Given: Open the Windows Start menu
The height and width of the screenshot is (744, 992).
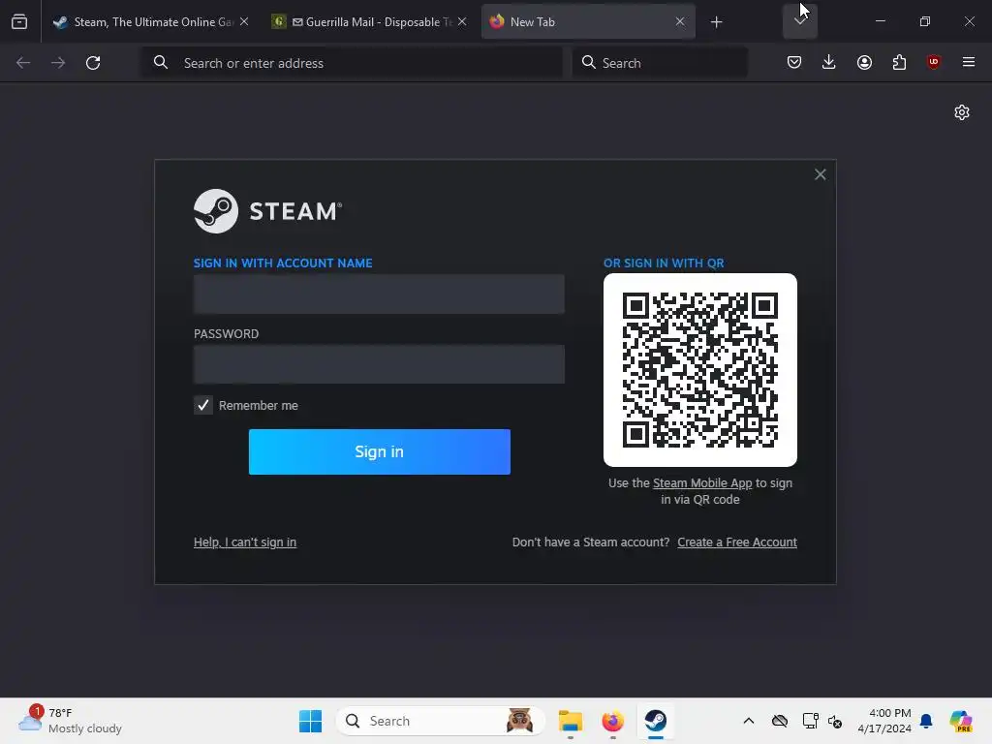Looking at the screenshot, I should (310, 721).
